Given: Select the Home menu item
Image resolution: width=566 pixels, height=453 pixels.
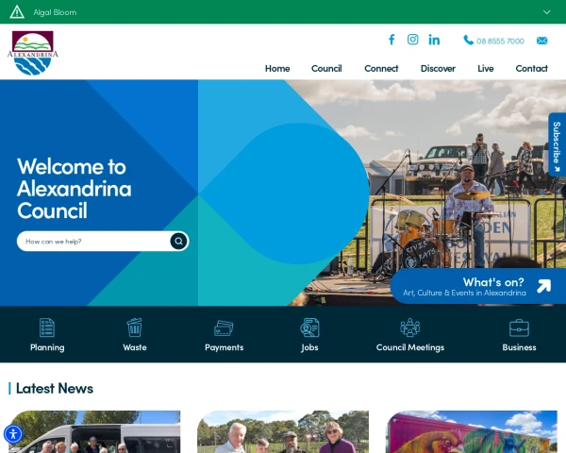Looking at the screenshot, I should click(x=277, y=68).
